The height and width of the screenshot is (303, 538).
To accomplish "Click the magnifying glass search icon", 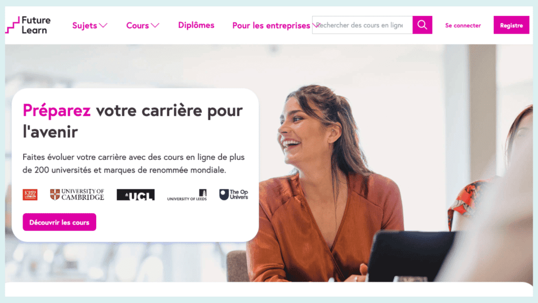I will pyautogui.click(x=422, y=25).
